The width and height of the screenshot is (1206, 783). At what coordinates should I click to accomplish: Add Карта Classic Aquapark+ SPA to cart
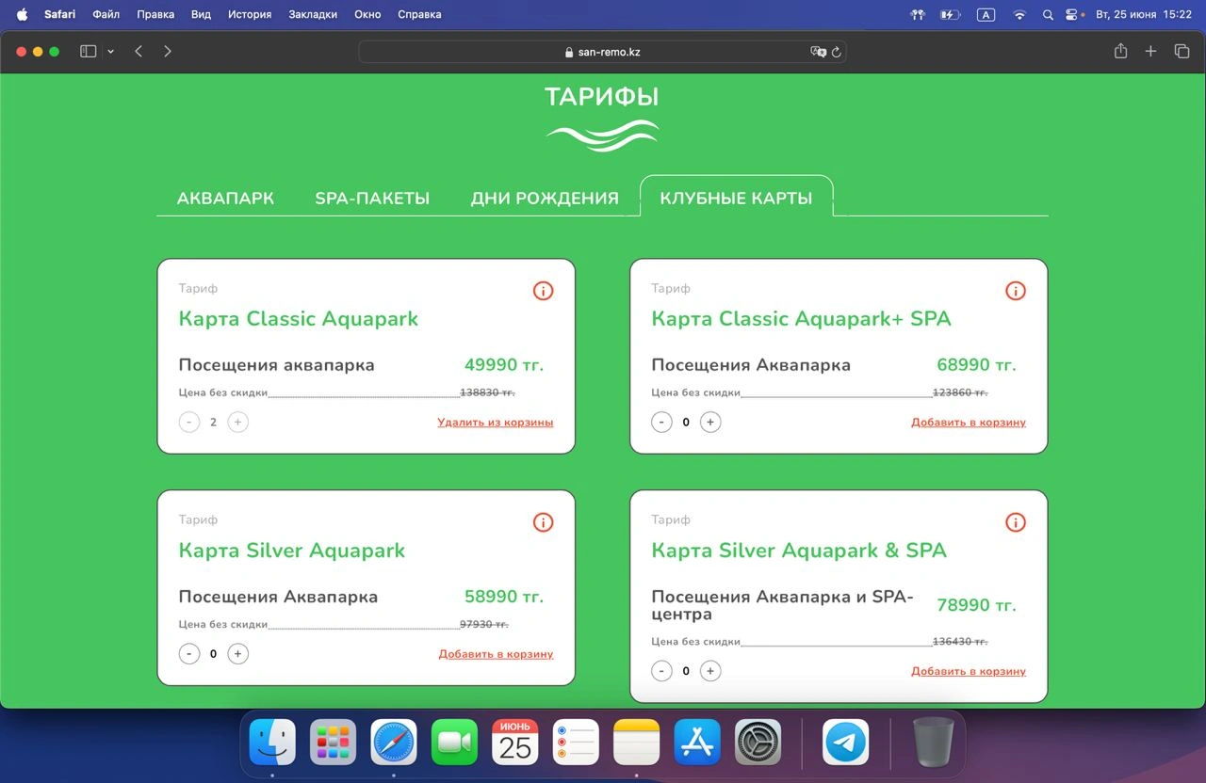pyautogui.click(x=969, y=423)
